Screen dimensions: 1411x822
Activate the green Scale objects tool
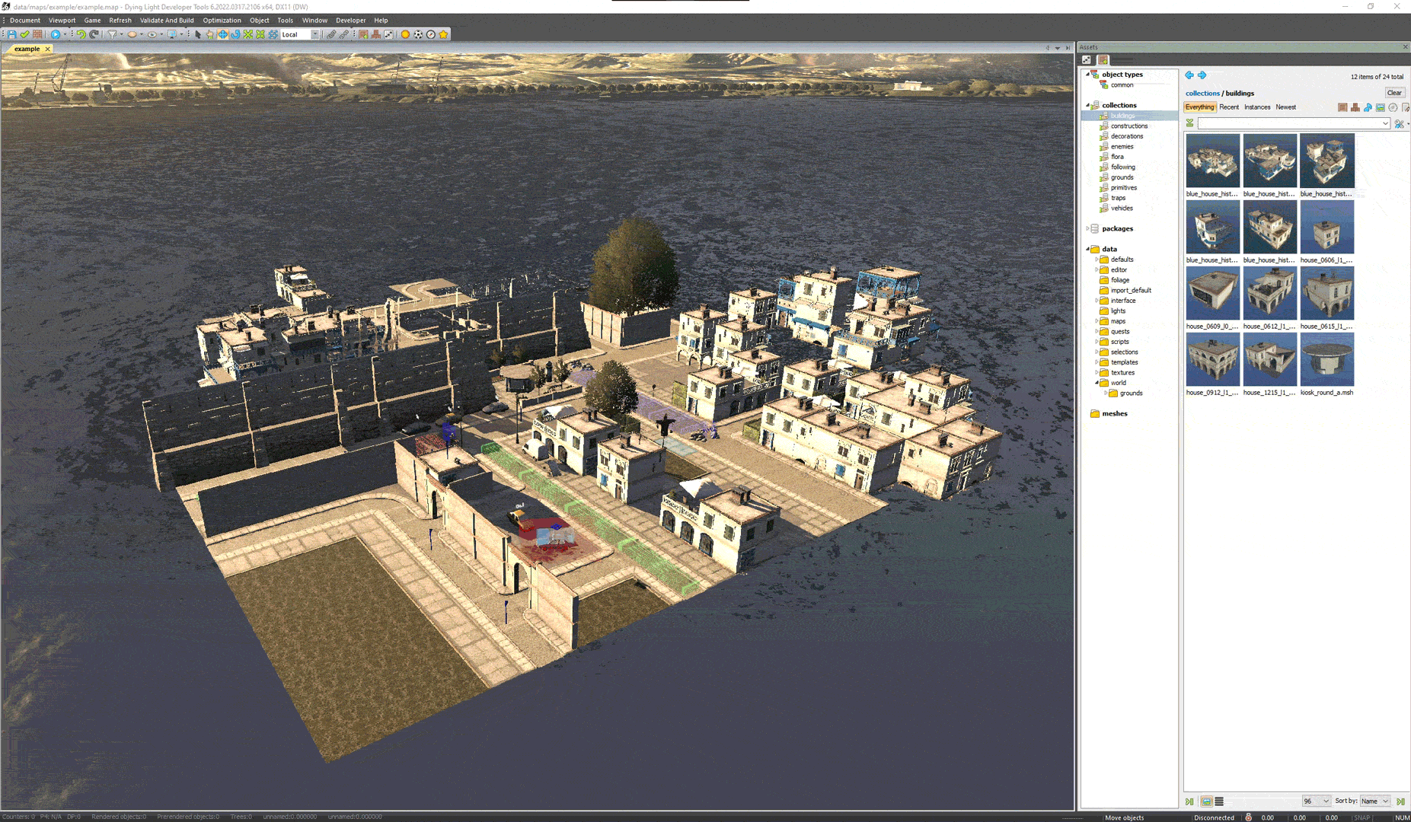247,34
